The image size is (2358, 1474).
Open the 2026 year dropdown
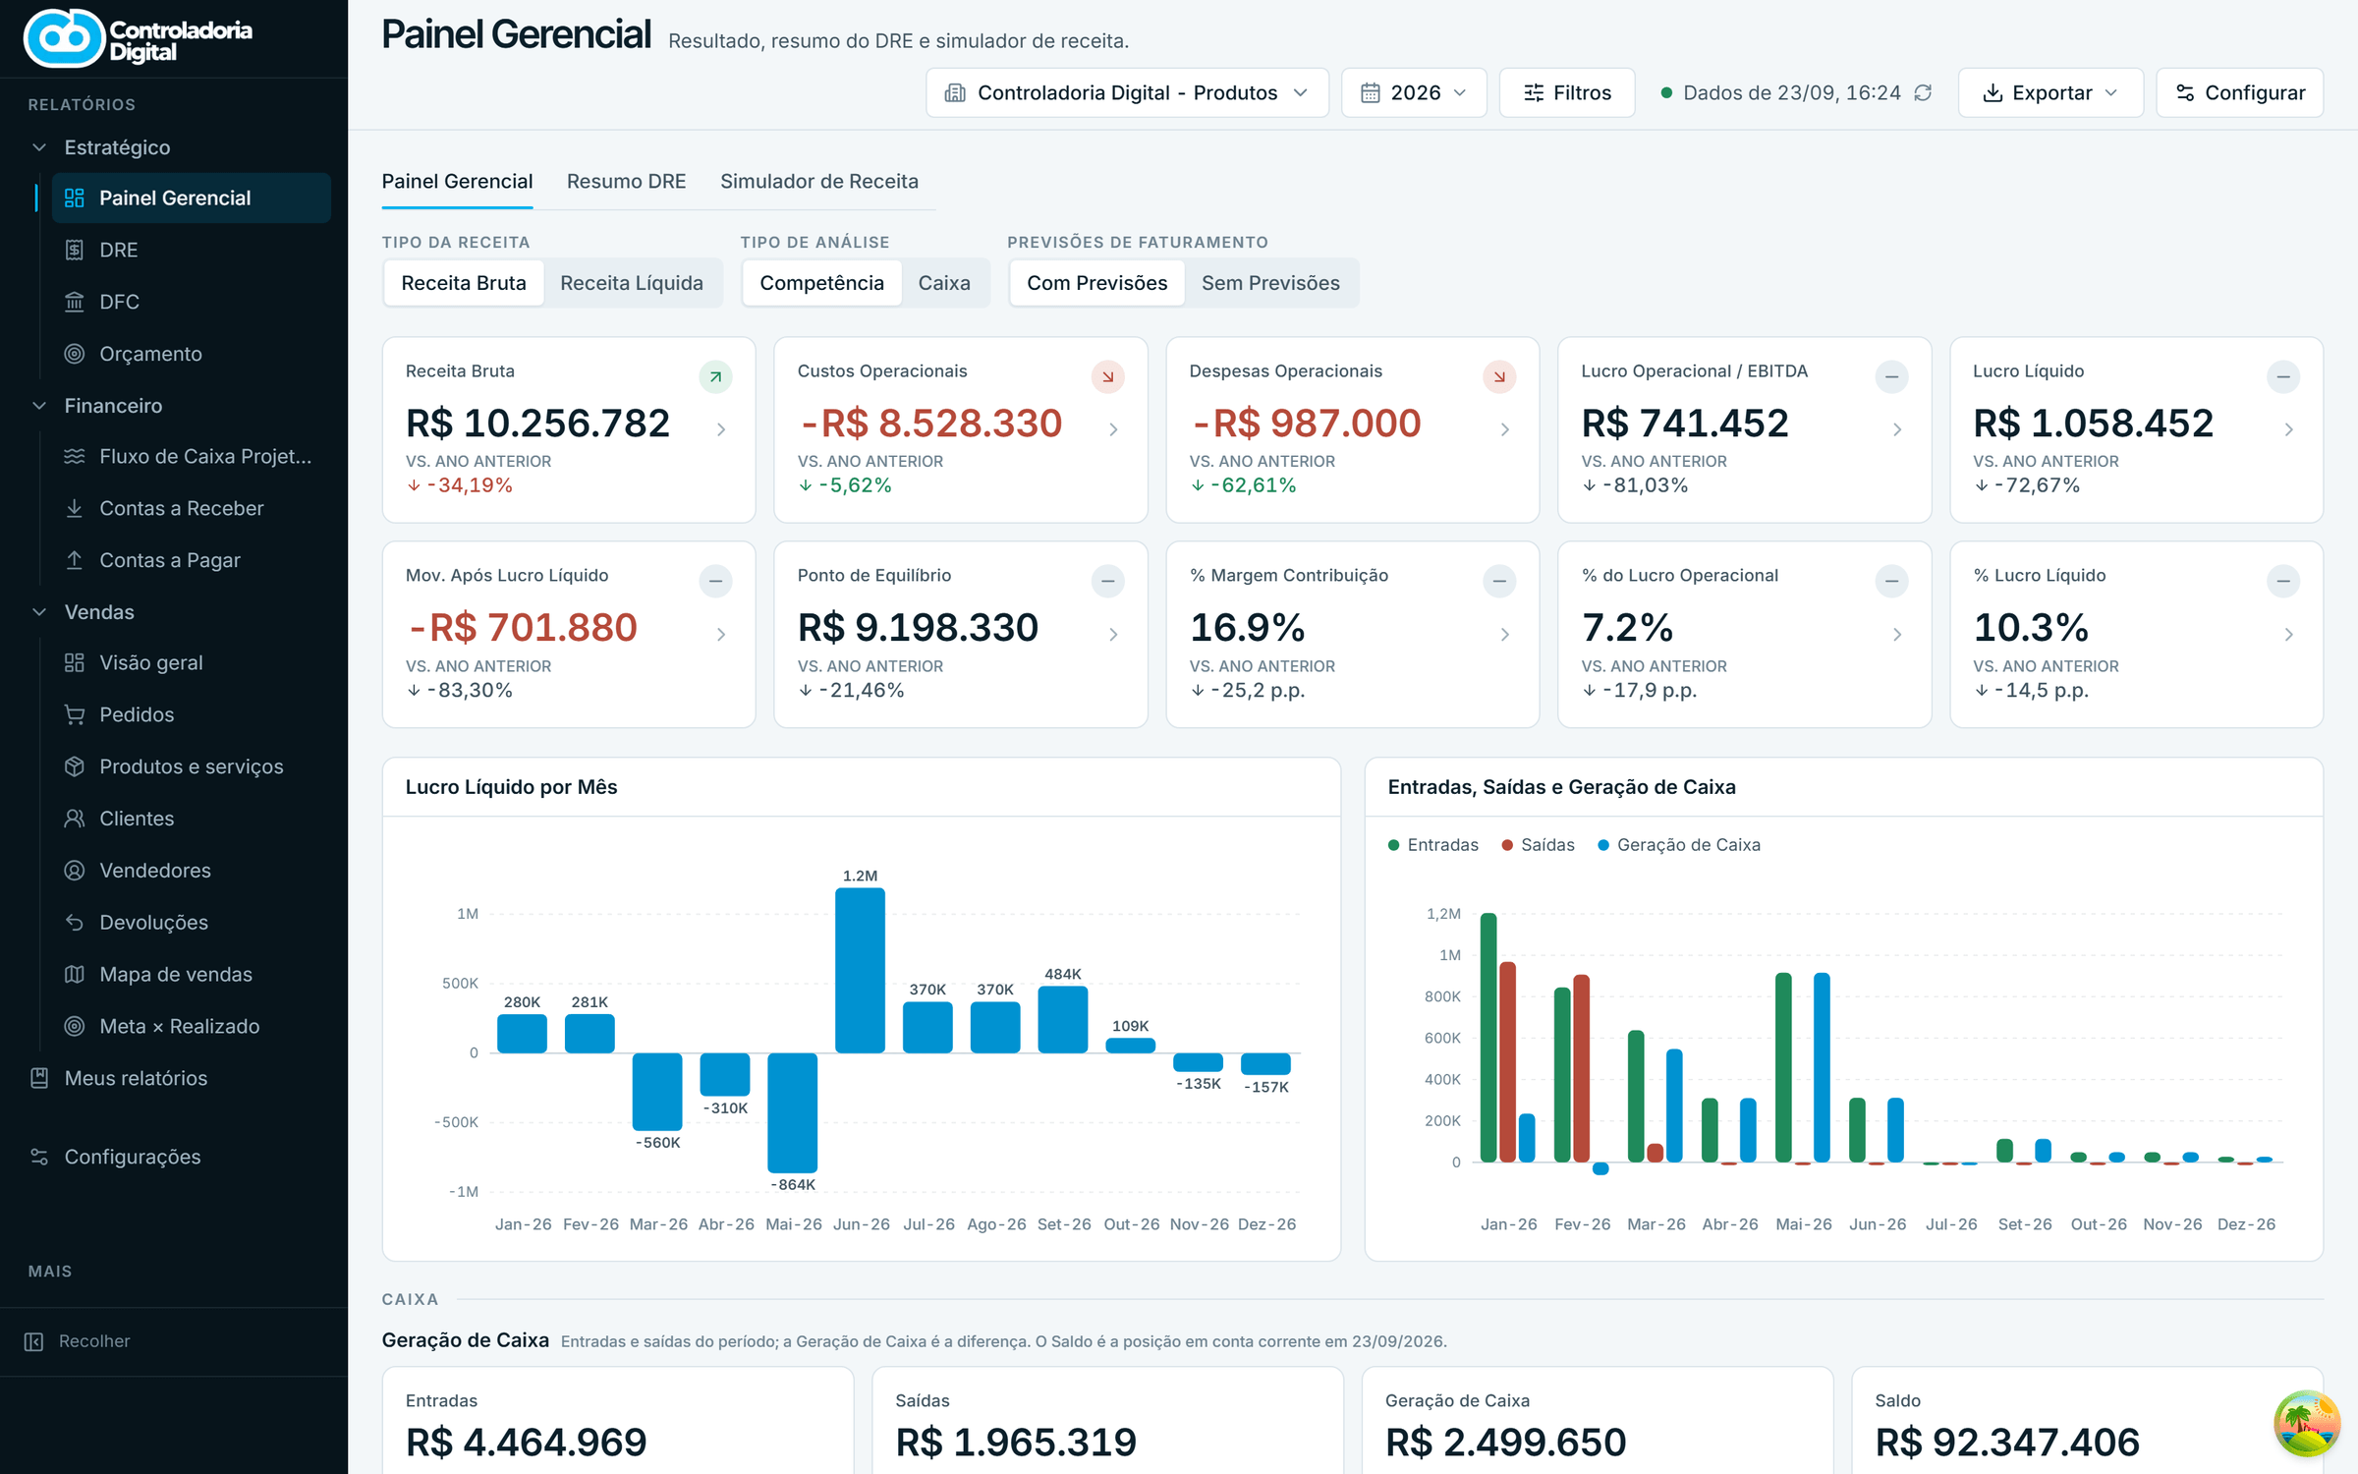(1414, 92)
